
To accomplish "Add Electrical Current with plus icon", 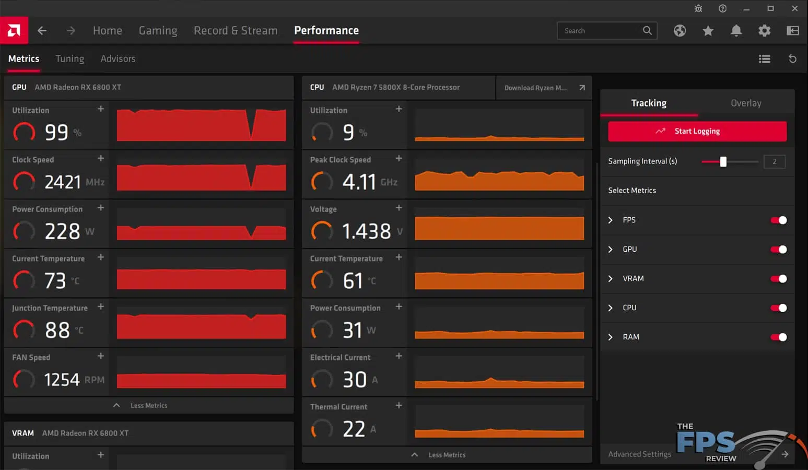I will tap(399, 356).
